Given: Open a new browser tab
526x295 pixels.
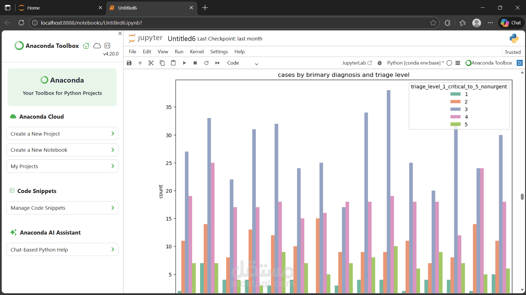Looking at the screenshot, I should click(x=205, y=8).
